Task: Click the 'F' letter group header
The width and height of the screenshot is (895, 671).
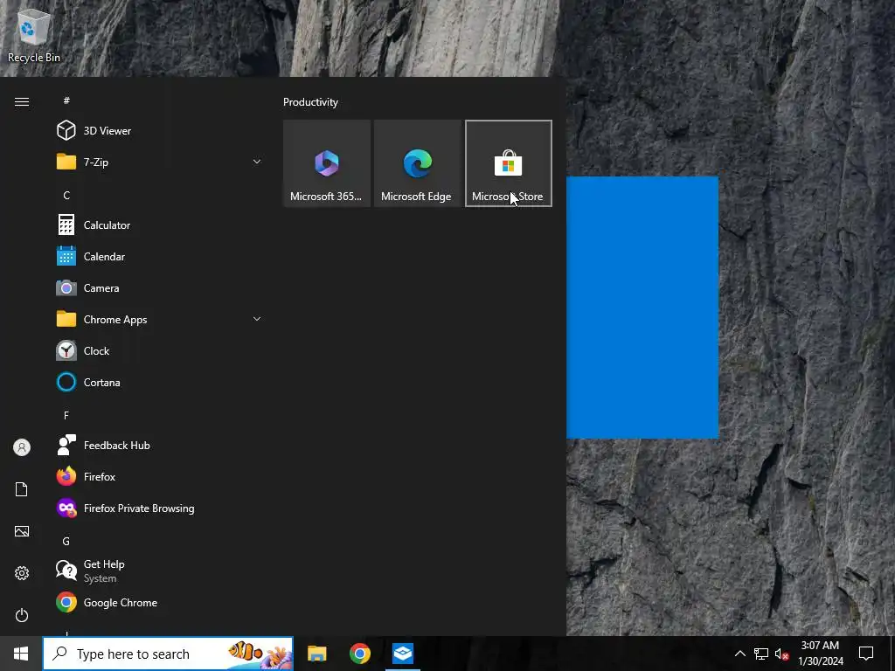Action: coord(66,415)
